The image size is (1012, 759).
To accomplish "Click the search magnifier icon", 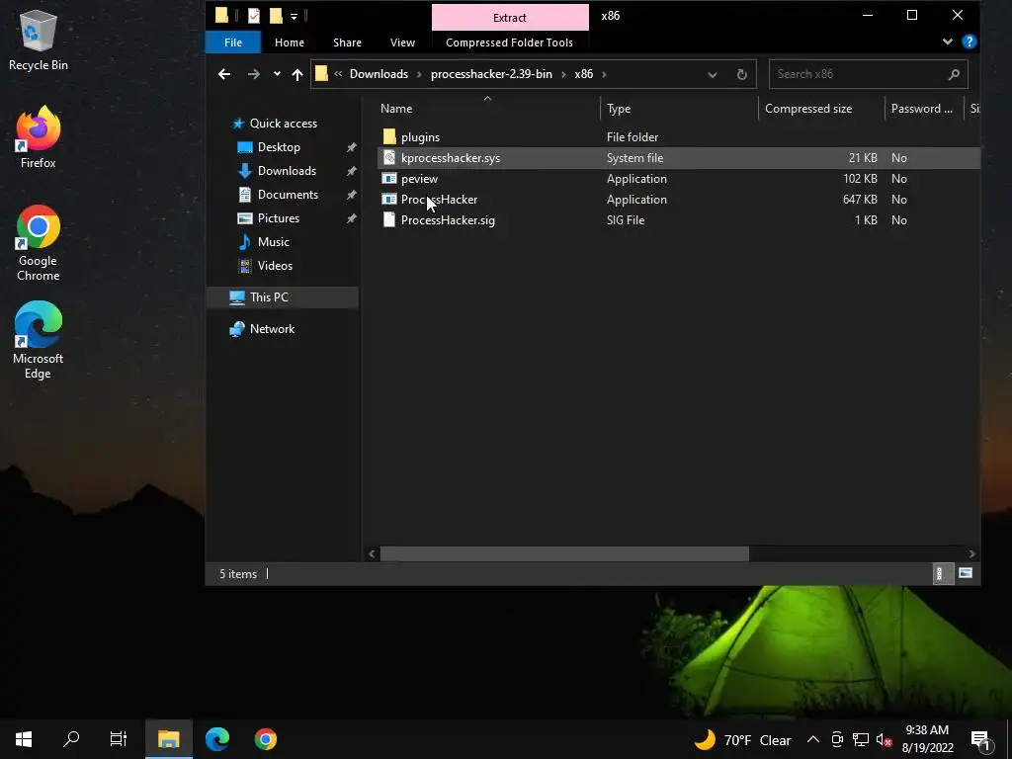I will point(954,75).
